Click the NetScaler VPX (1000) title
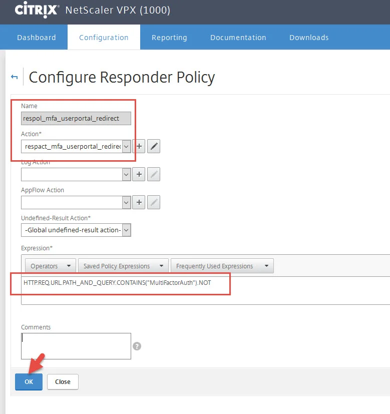The height and width of the screenshot is (414, 390). 118,10
